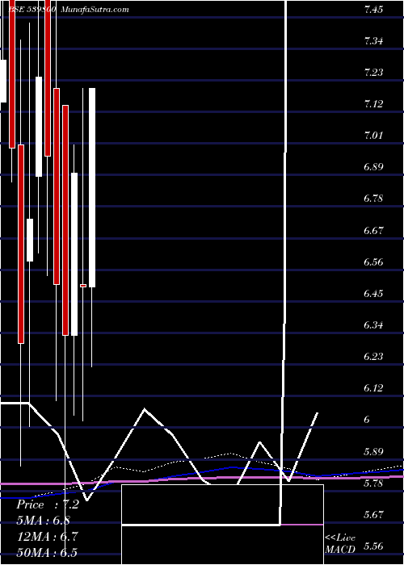
Task: Click the 5.89 price axis label
Action: click(373, 451)
